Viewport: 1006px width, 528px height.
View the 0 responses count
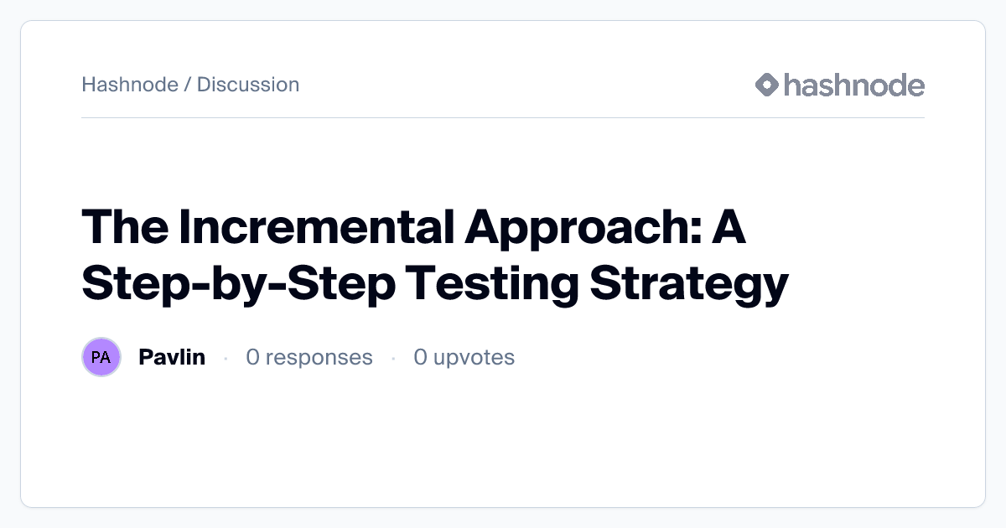click(x=309, y=357)
